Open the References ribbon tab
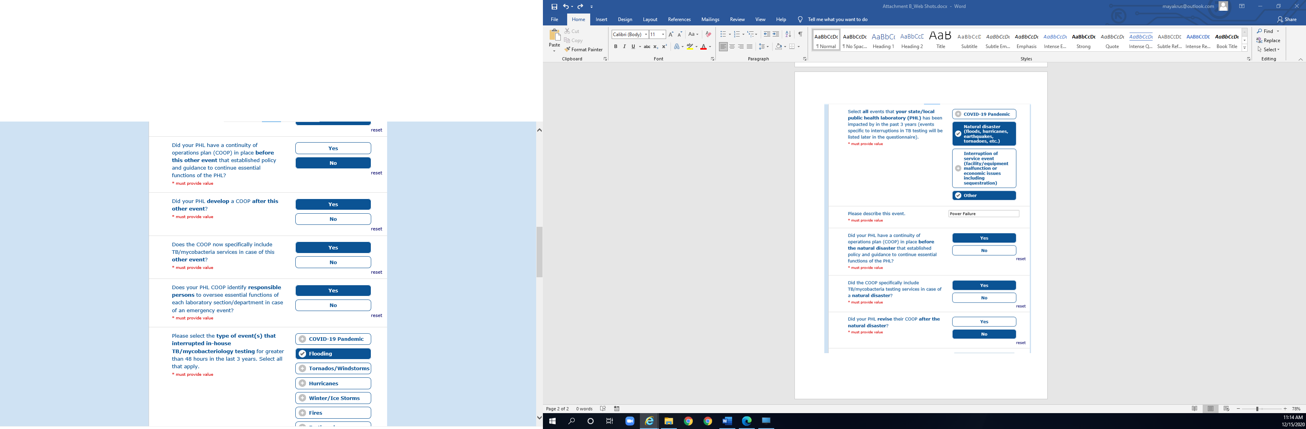The height and width of the screenshot is (429, 1306). [x=679, y=19]
